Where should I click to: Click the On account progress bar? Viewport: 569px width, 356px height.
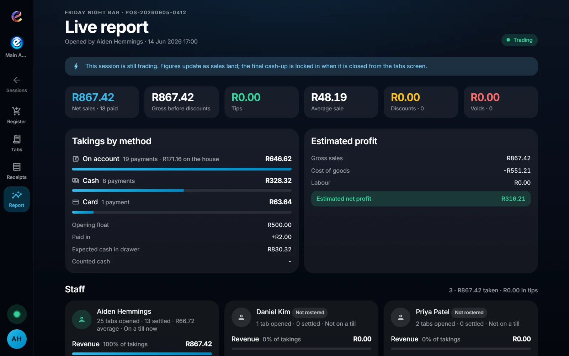pyautogui.click(x=182, y=169)
